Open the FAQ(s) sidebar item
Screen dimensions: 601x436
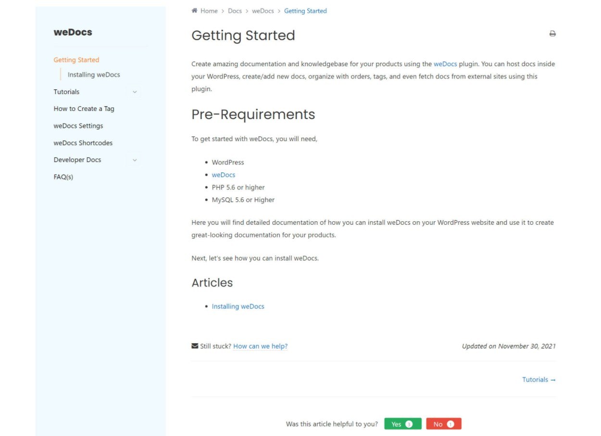click(63, 177)
